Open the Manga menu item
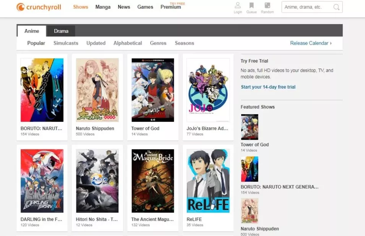This screenshot has height=236, width=365. [103, 7]
